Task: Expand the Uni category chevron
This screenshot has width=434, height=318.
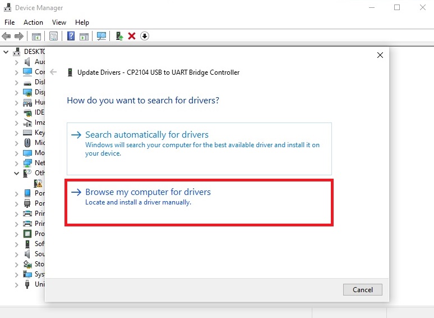Action: point(17,285)
